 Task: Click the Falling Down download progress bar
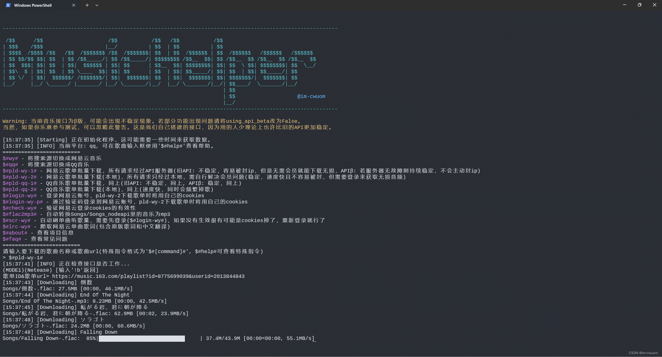pos(142,338)
